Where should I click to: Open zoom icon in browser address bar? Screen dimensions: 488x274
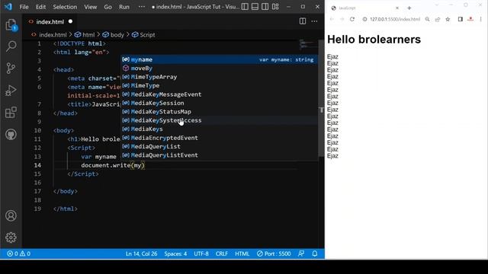point(427,19)
